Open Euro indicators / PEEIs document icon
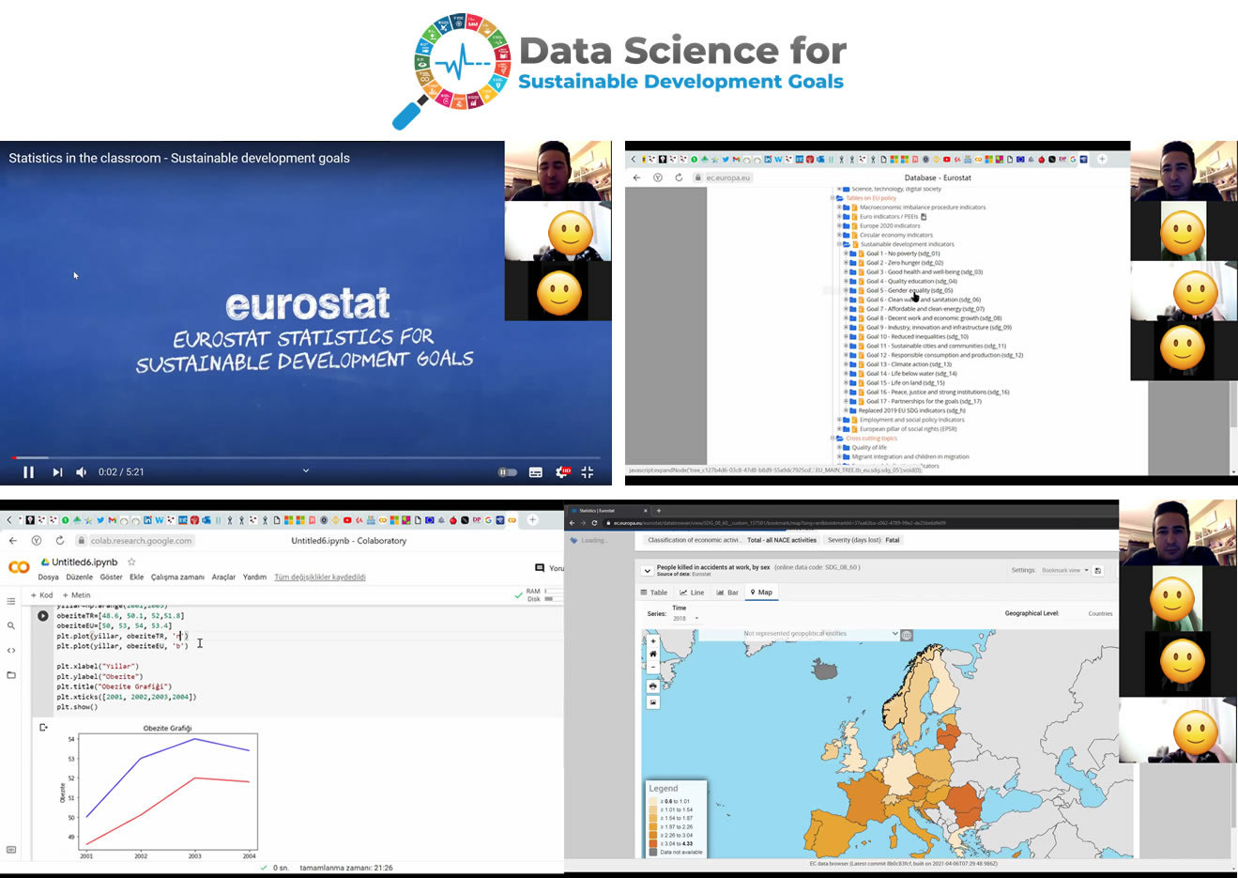Image resolution: width=1238 pixels, height=878 pixels. [x=924, y=217]
